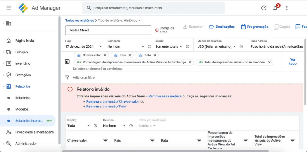The height and width of the screenshot is (152, 307).
Task: Open the Comparar dropdown
Action: pos(143,47)
